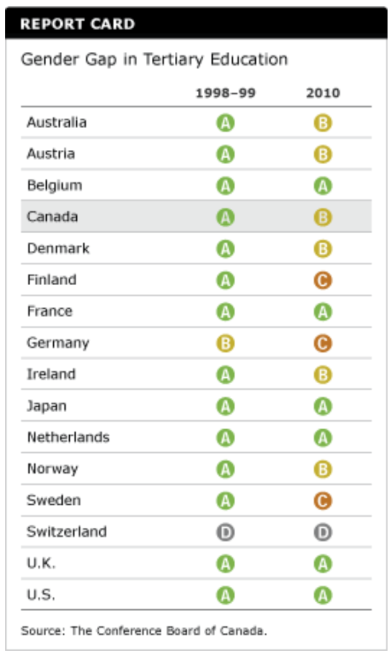Viewport: 391px width, 656px height.
Task: Click the Ireland country label
Action: point(51,374)
